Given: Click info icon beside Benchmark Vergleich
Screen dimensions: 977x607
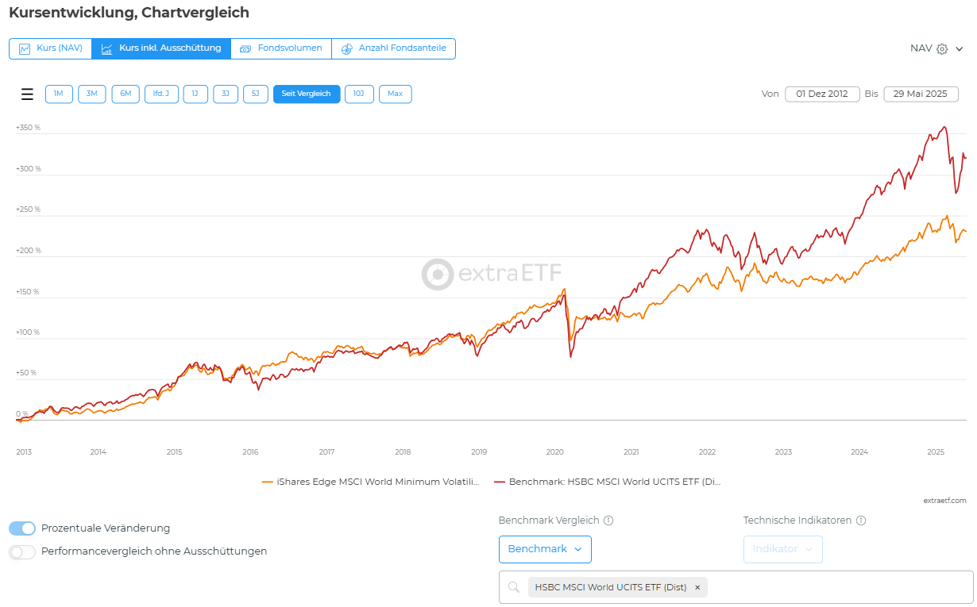Looking at the screenshot, I should [x=608, y=521].
